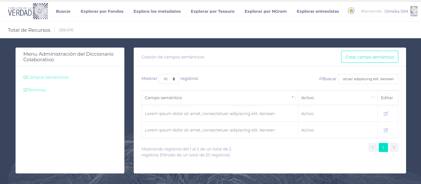Go to previous page with left chevron
421x184 pixels.
(x=373, y=148)
